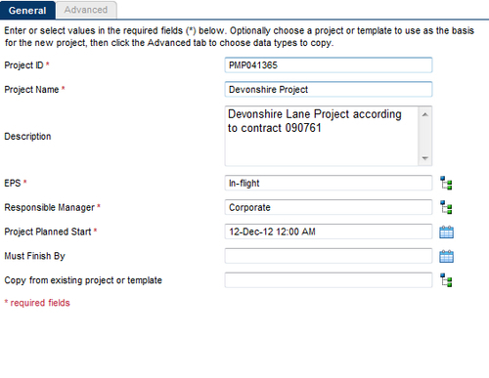489x378 pixels.
Task: Open Copy from existing project picker icon
Action: (x=446, y=280)
